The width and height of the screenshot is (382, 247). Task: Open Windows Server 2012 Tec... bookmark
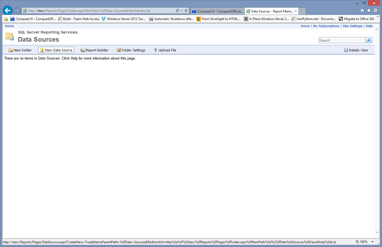pos(124,19)
